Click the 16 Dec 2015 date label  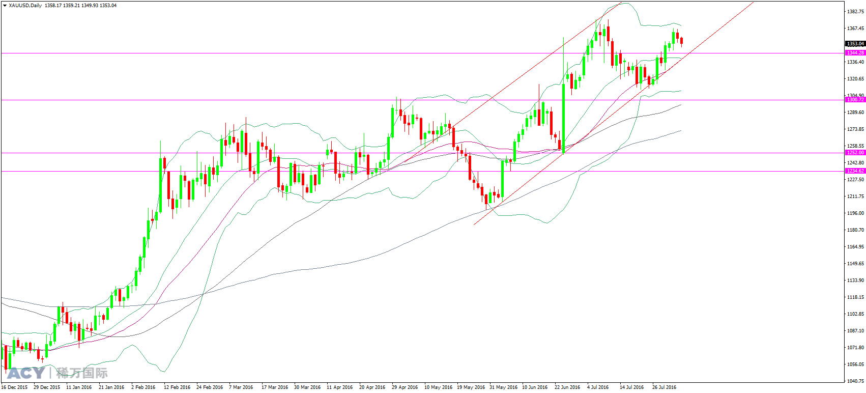tap(14, 387)
